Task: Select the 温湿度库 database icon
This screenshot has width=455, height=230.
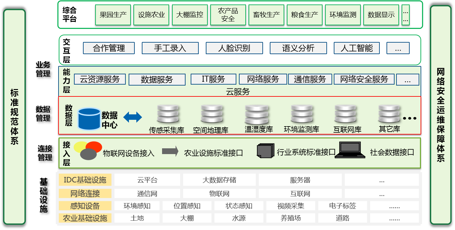Action: [256, 115]
